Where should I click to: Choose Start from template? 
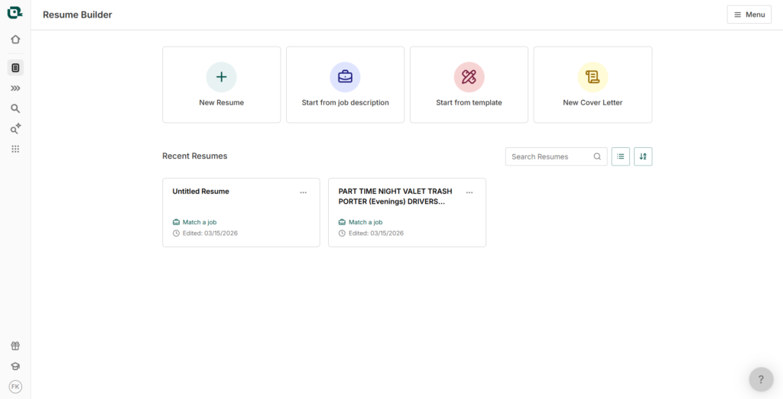click(x=469, y=85)
